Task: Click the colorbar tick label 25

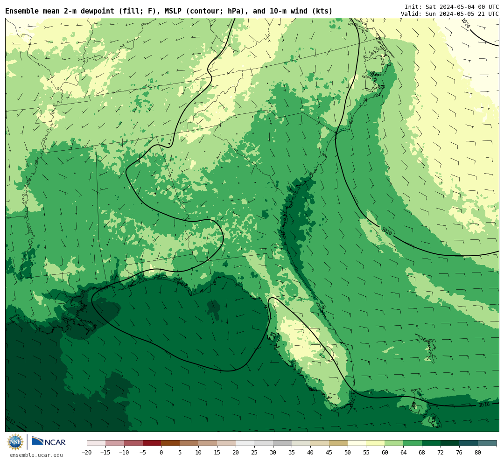Action: 255,453
